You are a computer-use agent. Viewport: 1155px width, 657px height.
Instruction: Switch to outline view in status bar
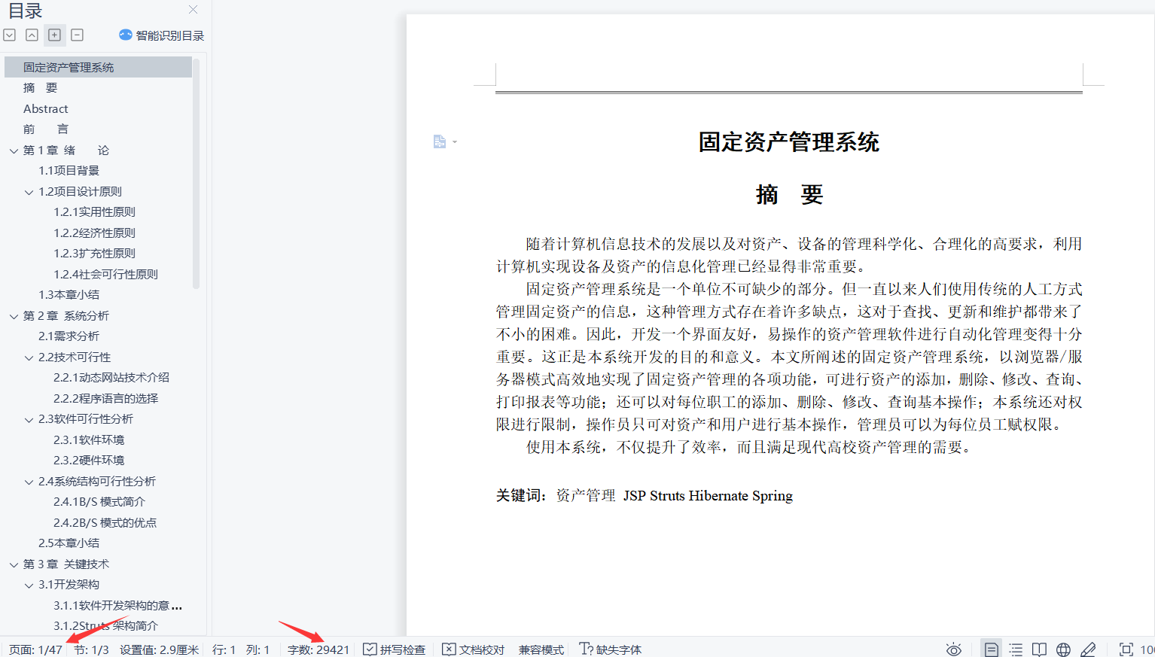(x=1016, y=649)
